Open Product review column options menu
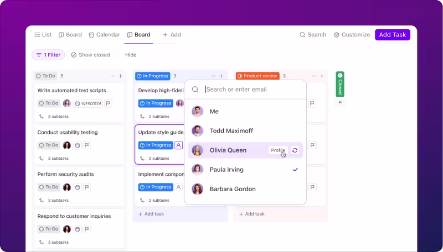Image resolution: width=443 pixels, height=252 pixels. pyautogui.click(x=313, y=76)
